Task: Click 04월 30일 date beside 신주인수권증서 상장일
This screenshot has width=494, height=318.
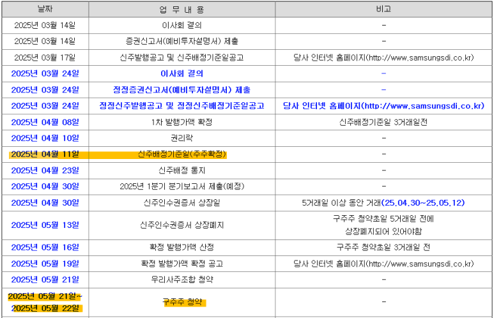Action: point(45,203)
